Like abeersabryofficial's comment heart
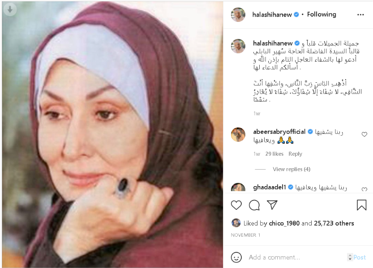This screenshot has width=373, height=268. pyautogui.click(x=364, y=134)
